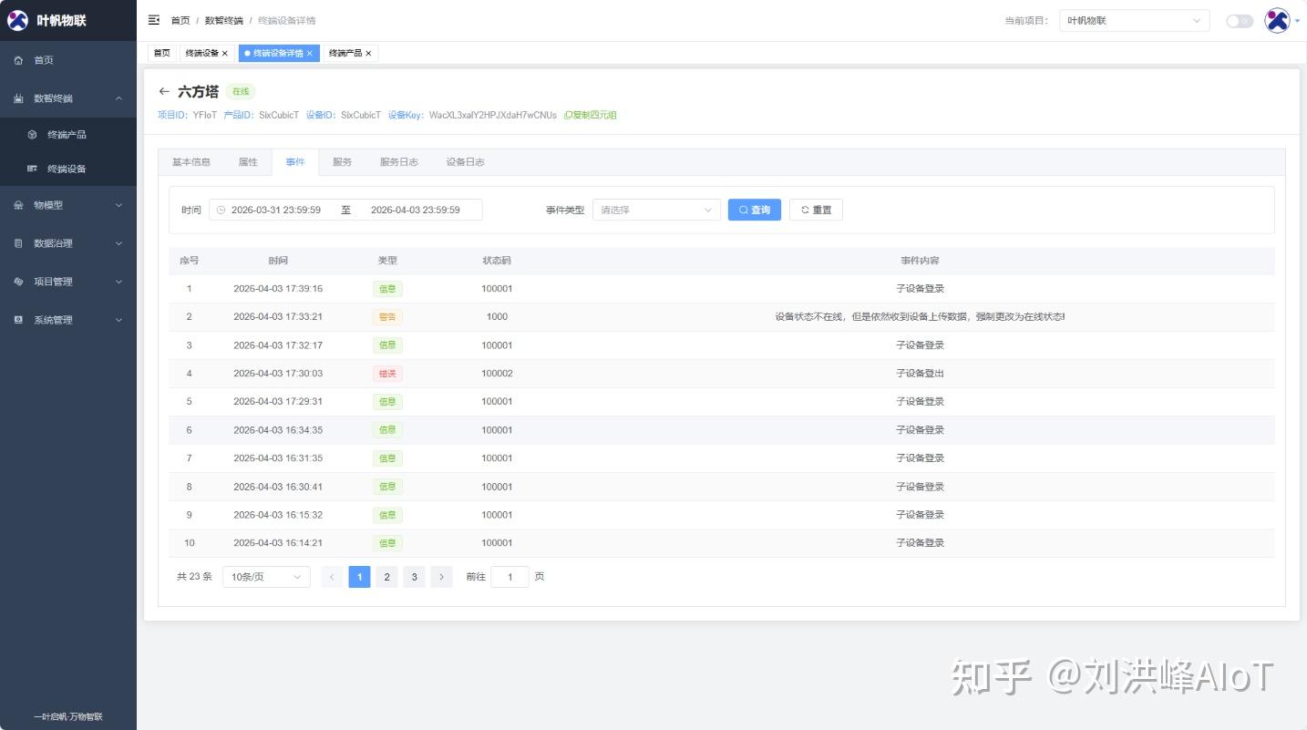
Task: Switch to the 基本信息 tab
Action: pyautogui.click(x=191, y=162)
